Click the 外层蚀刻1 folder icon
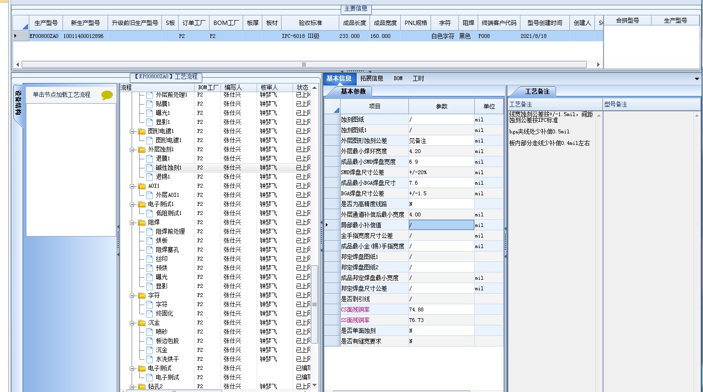The width and height of the screenshot is (703, 392). [142, 150]
